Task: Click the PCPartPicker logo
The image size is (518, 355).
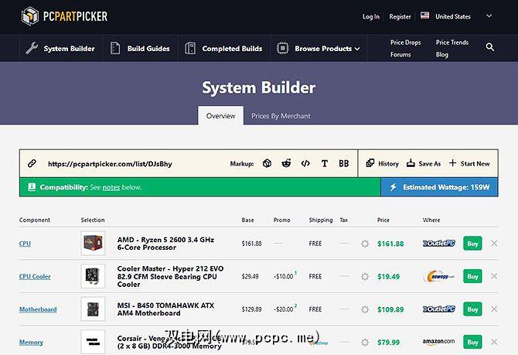Action: (64, 16)
